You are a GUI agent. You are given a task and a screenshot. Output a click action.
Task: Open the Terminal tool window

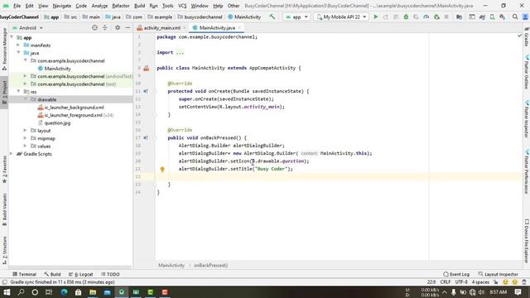[x=24, y=274]
